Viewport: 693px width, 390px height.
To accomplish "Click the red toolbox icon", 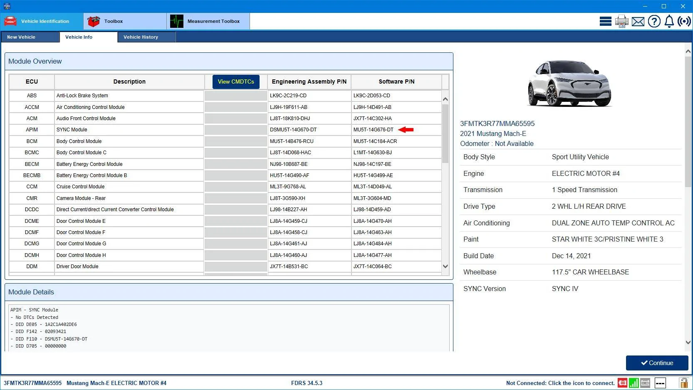I will point(94,21).
